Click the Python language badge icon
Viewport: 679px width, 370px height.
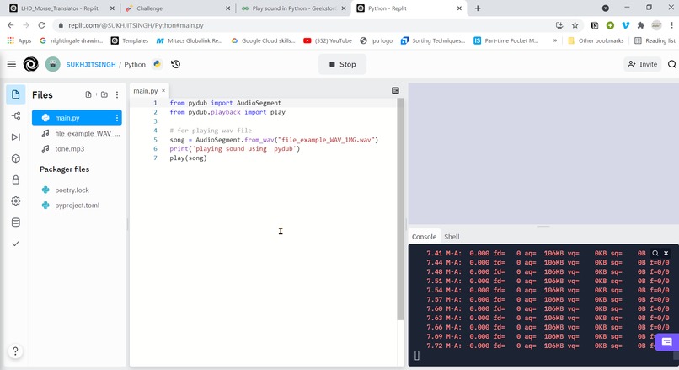click(x=157, y=64)
